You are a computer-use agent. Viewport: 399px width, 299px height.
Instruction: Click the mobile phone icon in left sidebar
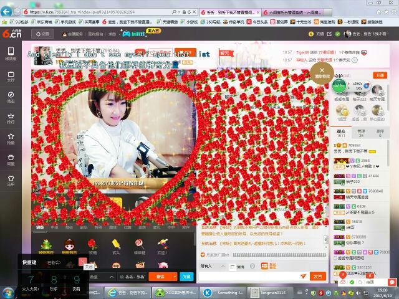click(x=11, y=51)
